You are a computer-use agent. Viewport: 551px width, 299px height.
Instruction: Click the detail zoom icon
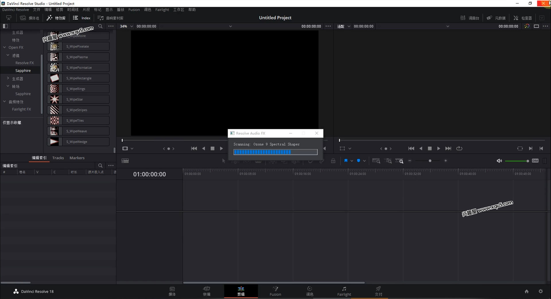389,161
